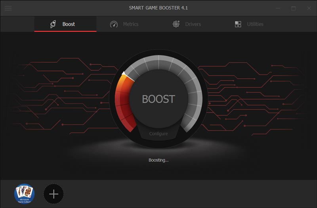
Task: Open the Utilities tab
Action: 252,24
